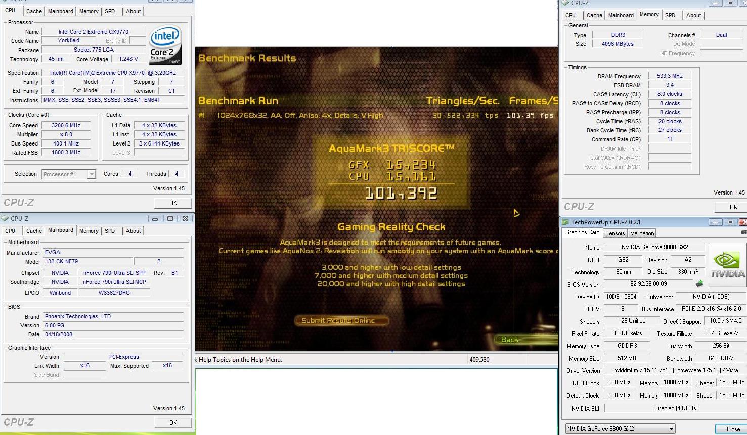The width and height of the screenshot is (747, 435).
Task: Click the Core Voltage value 1.248 V
Action: (x=128, y=59)
